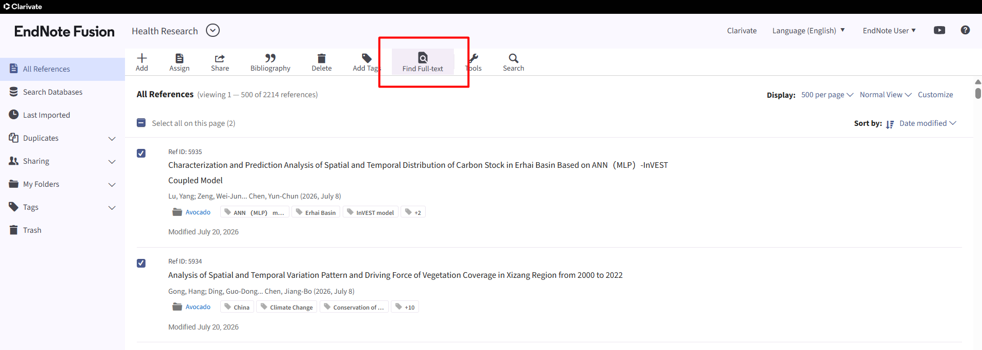Image resolution: width=982 pixels, height=350 pixels.
Task: Open the help question mark icon
Action: (965, 30)
